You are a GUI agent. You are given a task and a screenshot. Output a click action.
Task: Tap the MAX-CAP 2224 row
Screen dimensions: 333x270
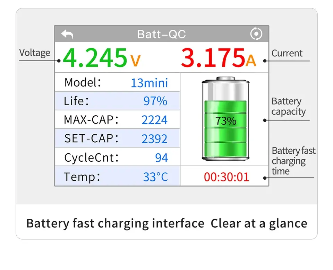[x=117, y=120]
